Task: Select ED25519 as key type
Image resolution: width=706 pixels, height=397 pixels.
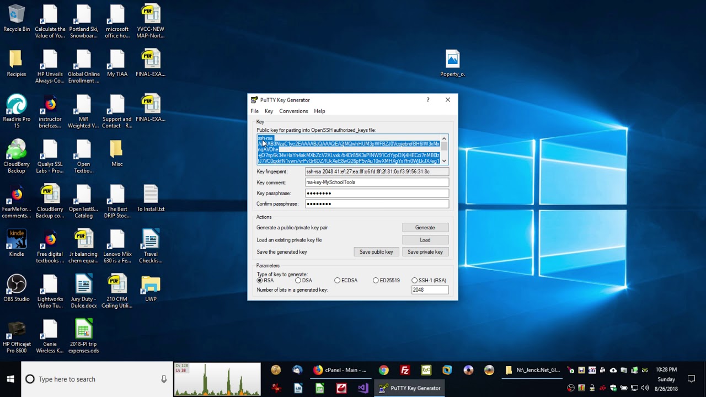Action: pyautogui.click(x=376, y=280)
